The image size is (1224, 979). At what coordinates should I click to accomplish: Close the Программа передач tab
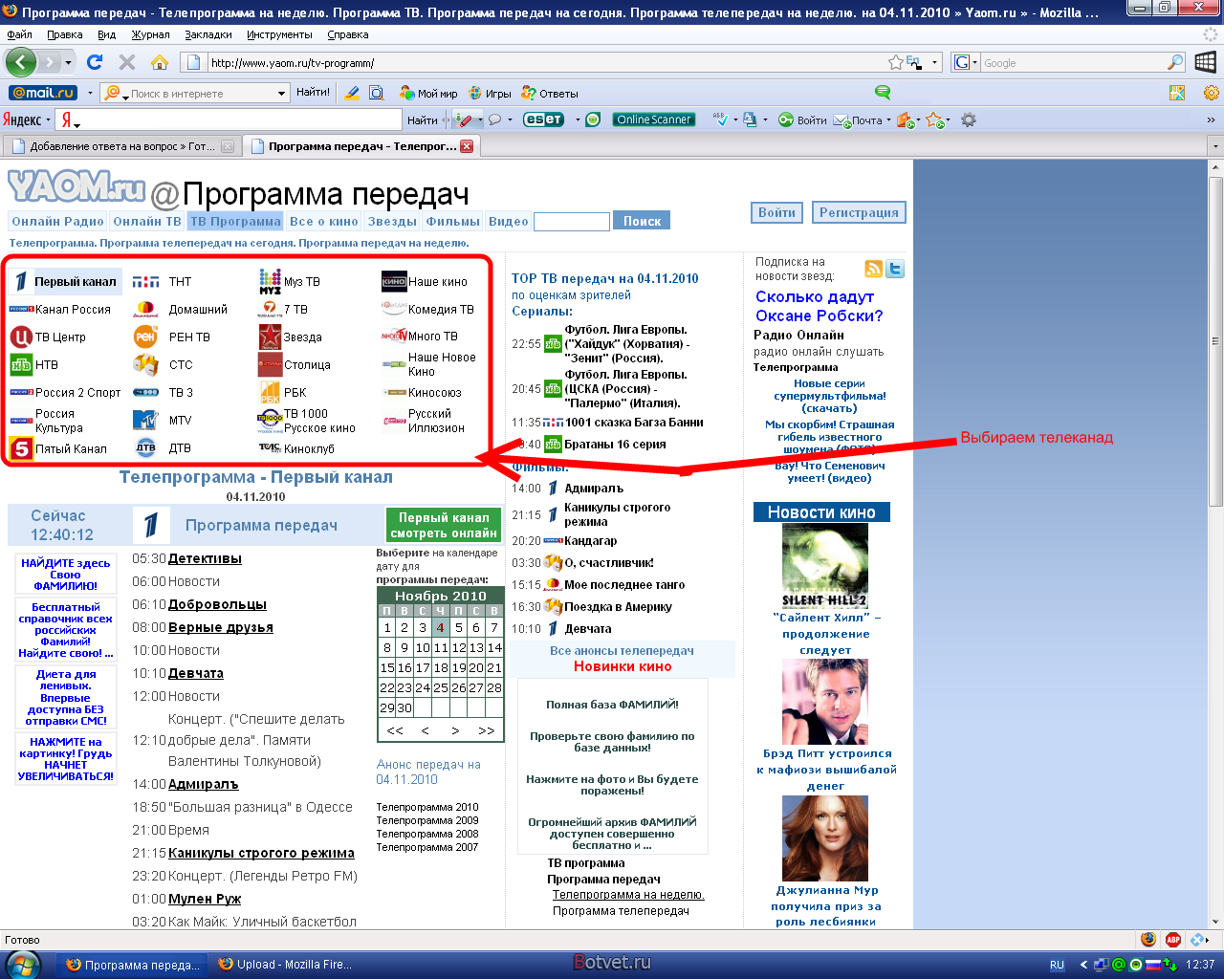coord(467,146)
